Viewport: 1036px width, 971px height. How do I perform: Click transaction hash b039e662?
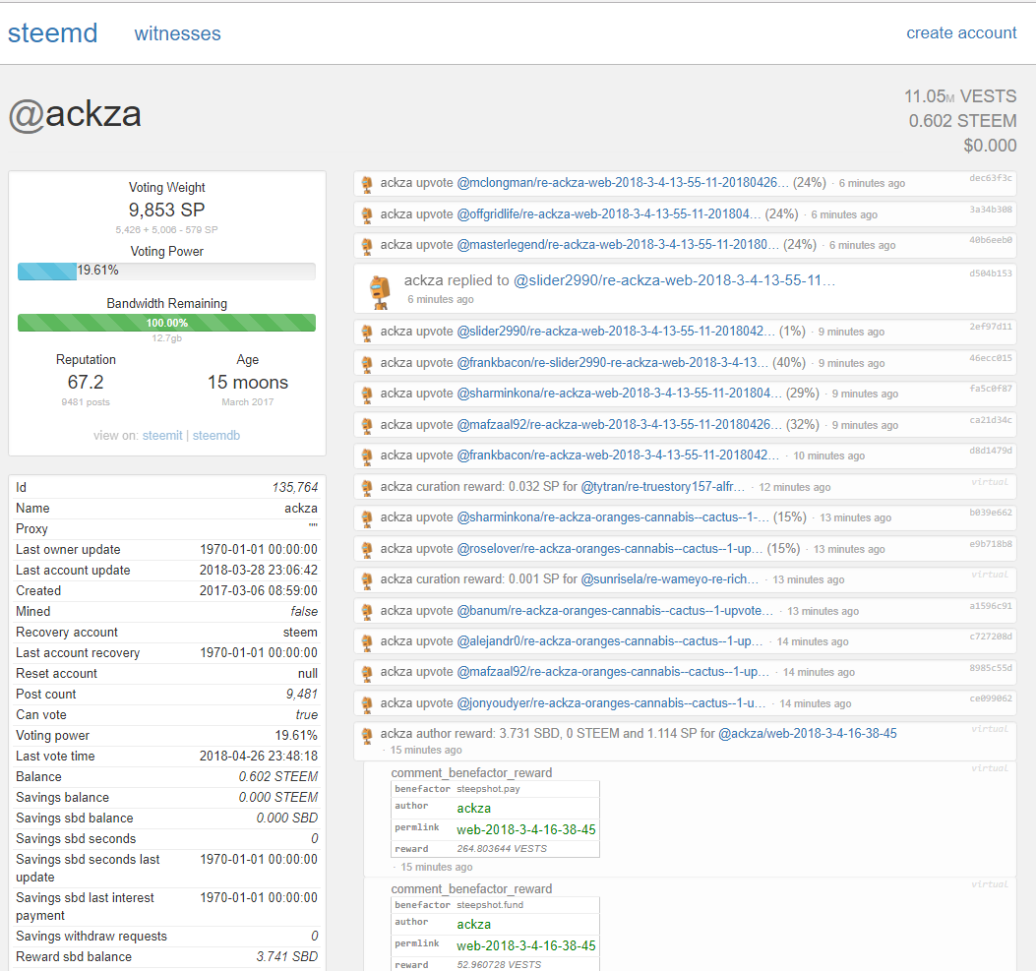point(991,513)
